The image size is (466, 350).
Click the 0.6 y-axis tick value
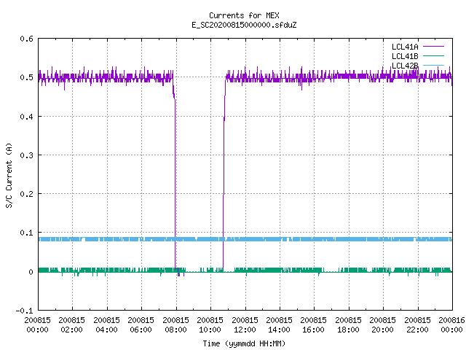26,39
